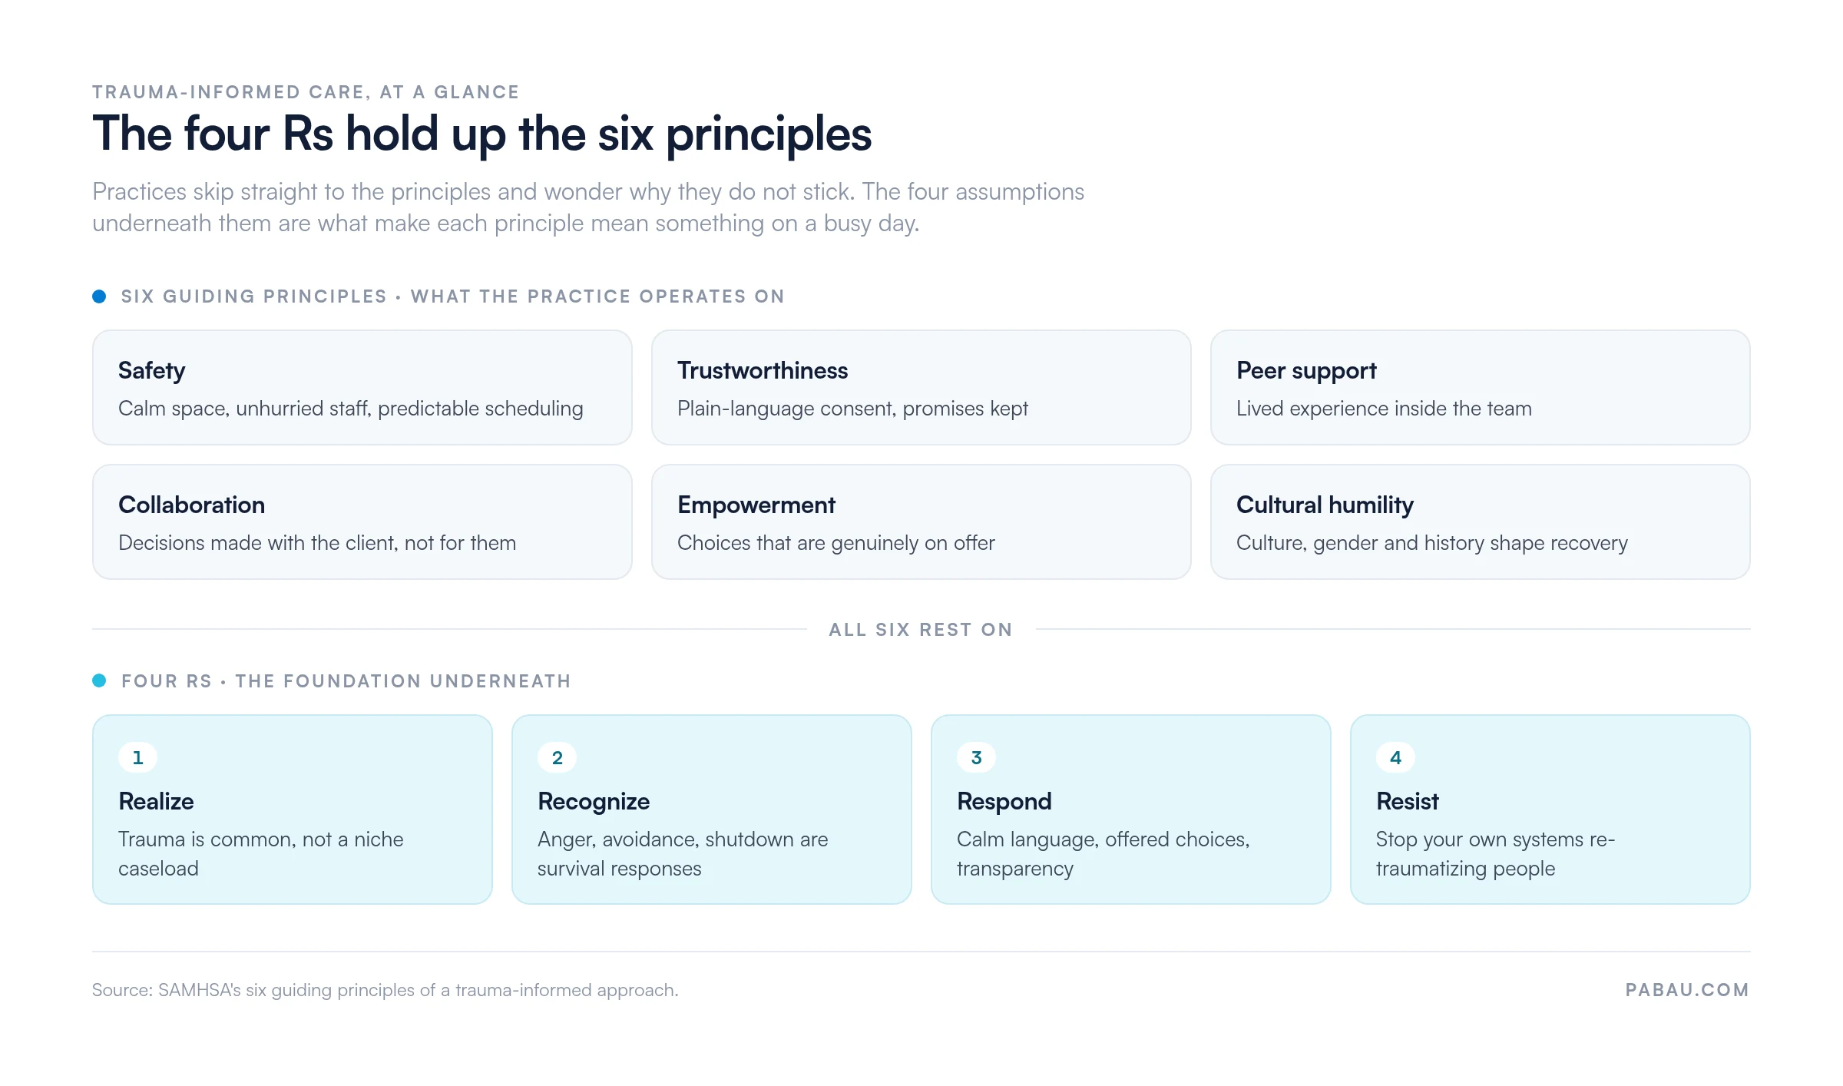This screenshot has width=1843, height=1086.
Task: Open the PABAU.COM link
Action: [x=1687, y=990]
